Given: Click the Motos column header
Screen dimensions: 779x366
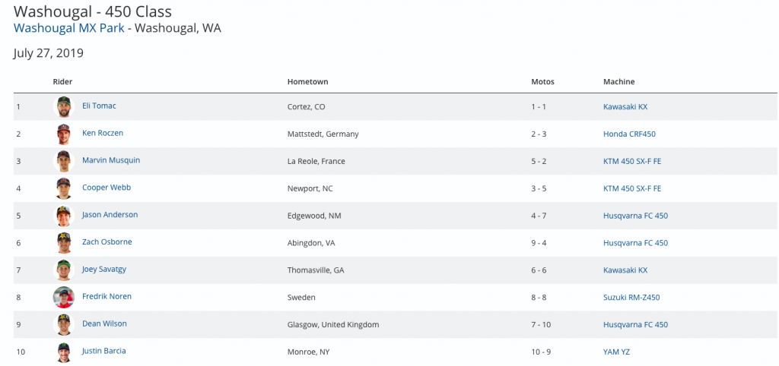Looking at the screenshot, I should (x=542, y=82).
